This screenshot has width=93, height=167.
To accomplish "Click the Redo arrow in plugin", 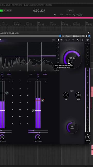I will coord(69,40).
